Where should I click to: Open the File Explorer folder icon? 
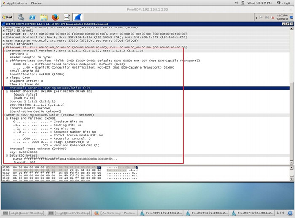coord(44,17)
